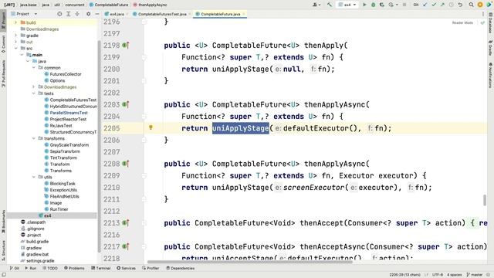Open Search Everywhere magnifier icon

tap(472, 5)
